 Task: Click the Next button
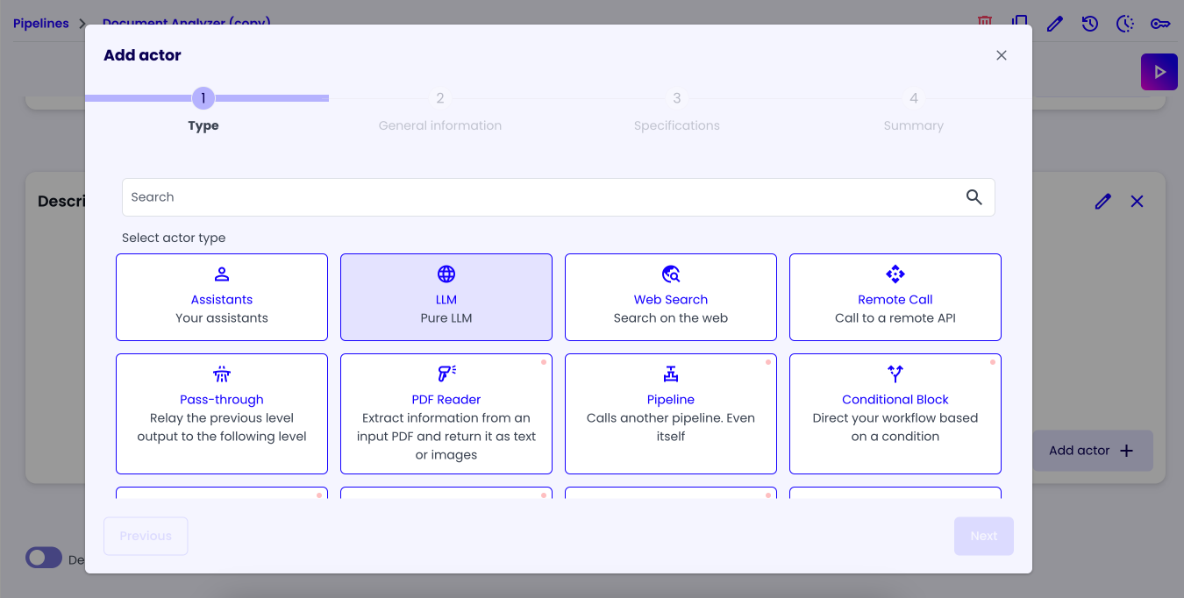pos(984,536)
